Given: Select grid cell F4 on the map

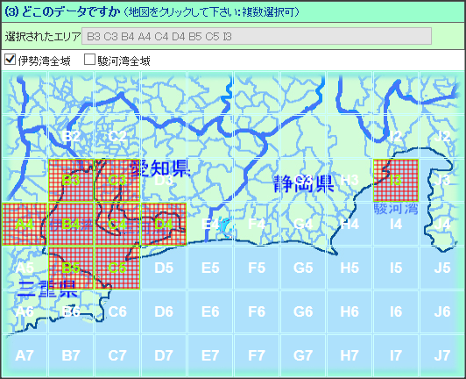Looking at the screenshot, I should click(x=257, y=224).
